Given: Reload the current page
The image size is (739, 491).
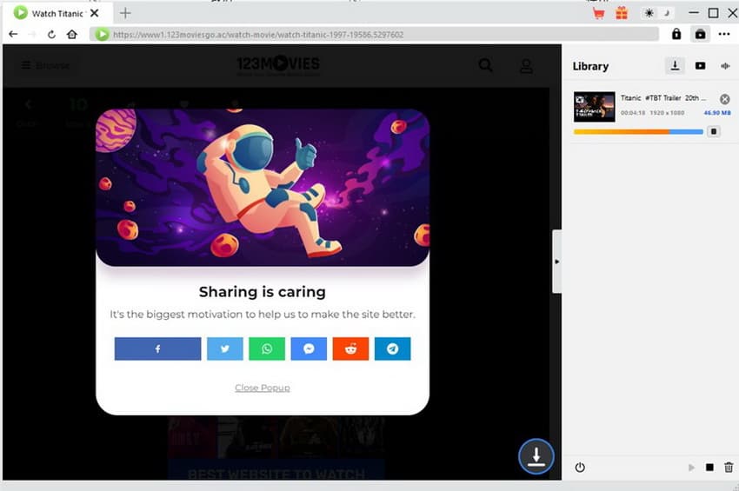Looking at the screenshot, I should tap(51, 35).
